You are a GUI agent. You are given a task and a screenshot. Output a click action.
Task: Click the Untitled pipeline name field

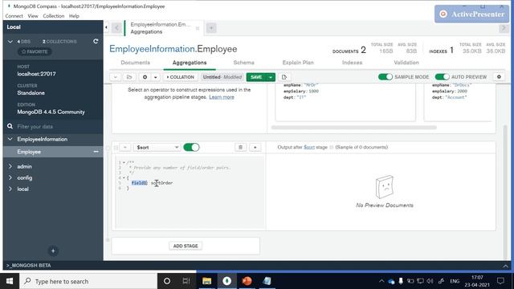click(x=222, y=77)
